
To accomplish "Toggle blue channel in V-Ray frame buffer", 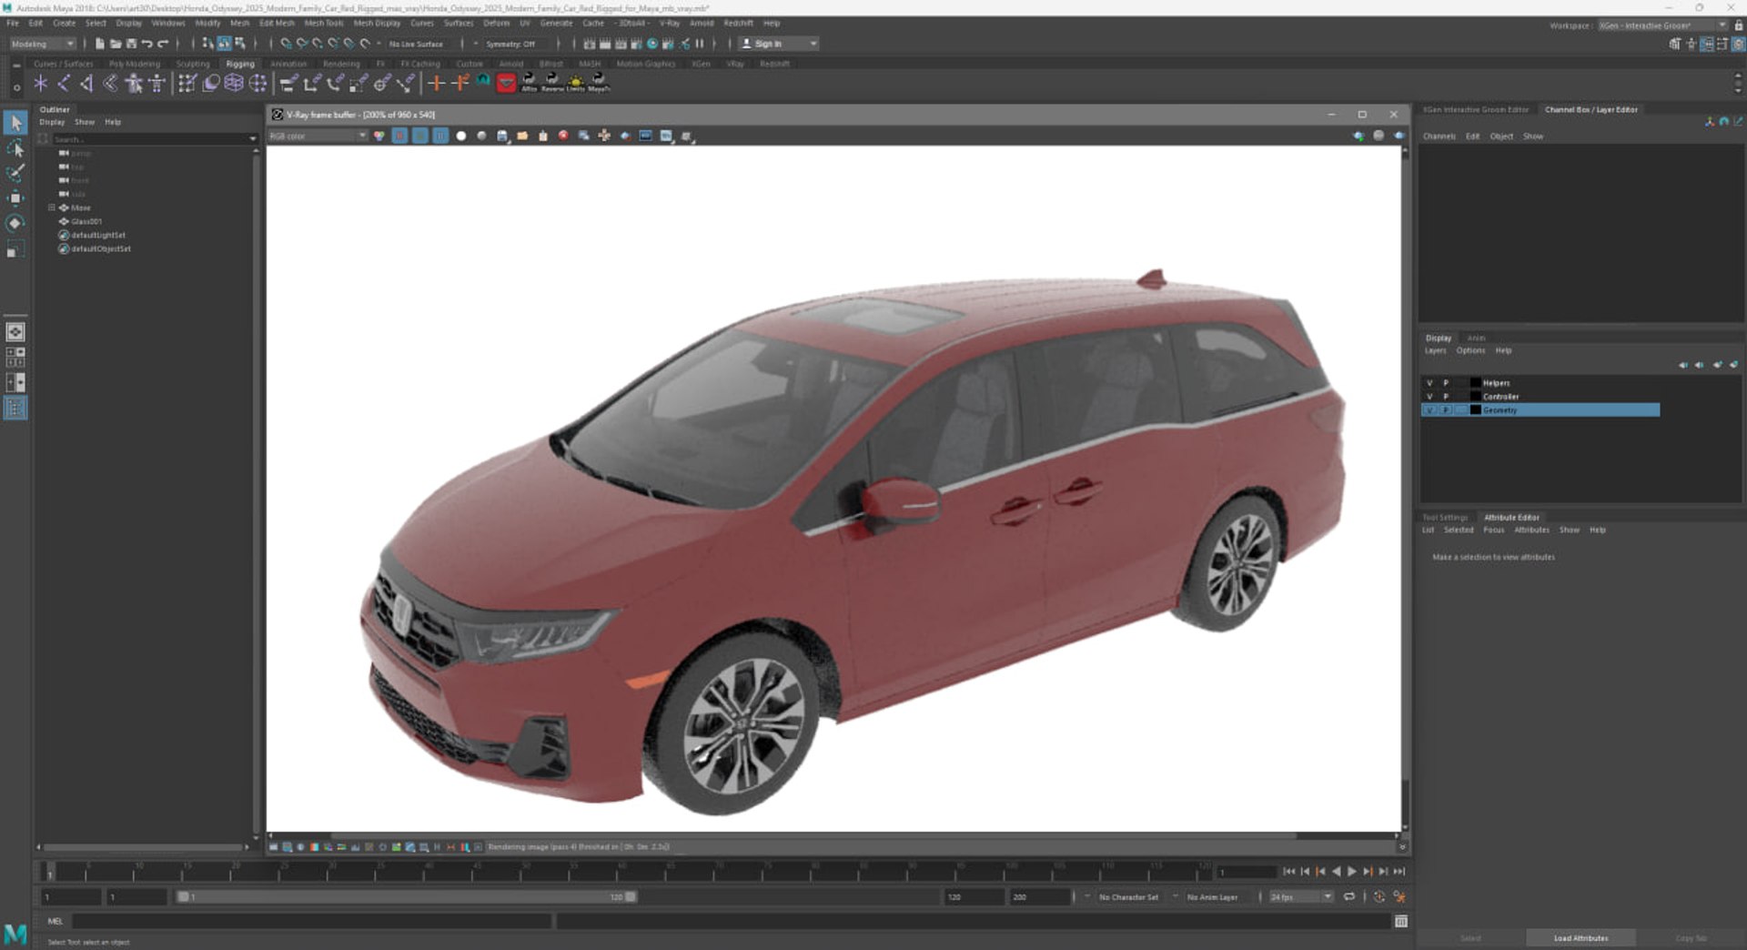I will point(440,136).
